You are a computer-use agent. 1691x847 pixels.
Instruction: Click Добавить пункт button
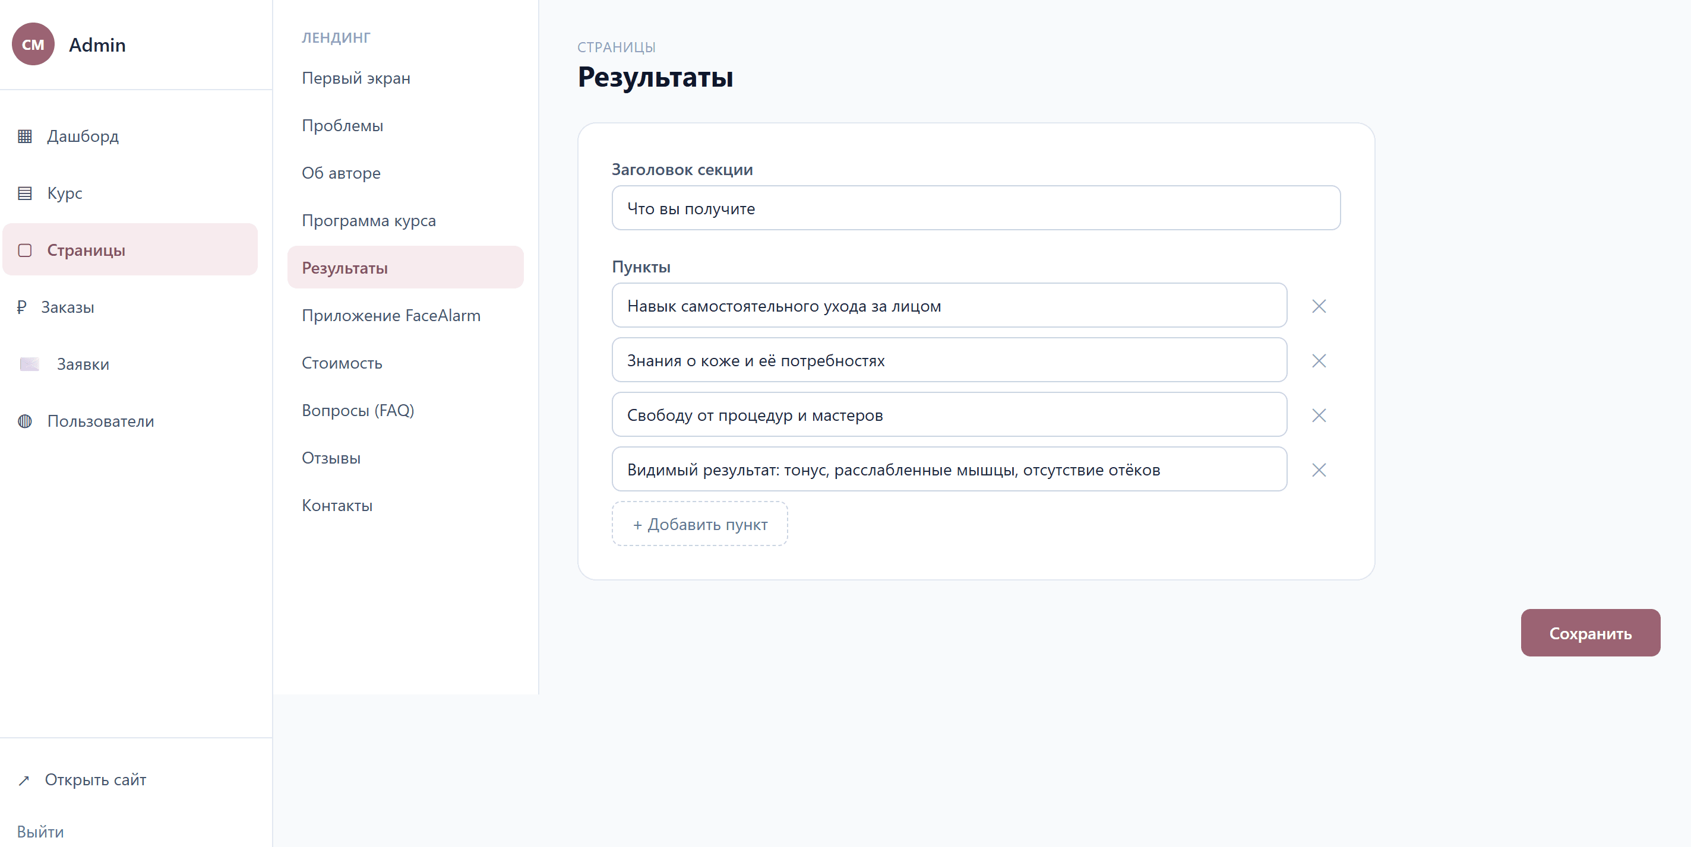pyautogui.click(x=700, y=524)
